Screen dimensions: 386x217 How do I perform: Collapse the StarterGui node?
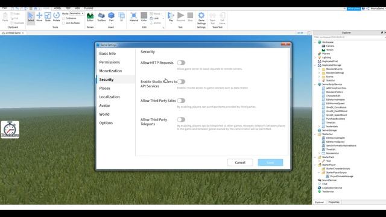coord(315,134)
